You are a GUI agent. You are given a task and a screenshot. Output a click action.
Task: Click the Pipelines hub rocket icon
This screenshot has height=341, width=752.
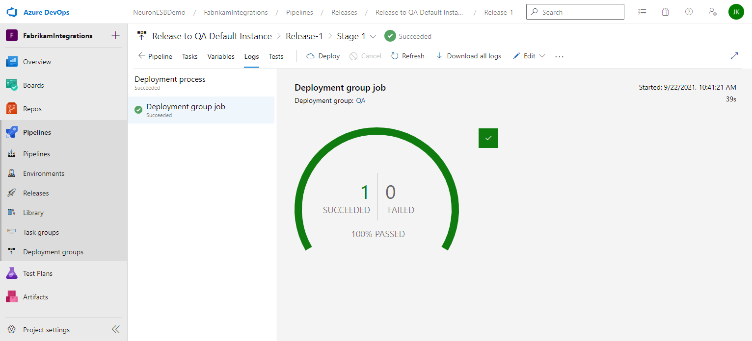pos(12,132)
